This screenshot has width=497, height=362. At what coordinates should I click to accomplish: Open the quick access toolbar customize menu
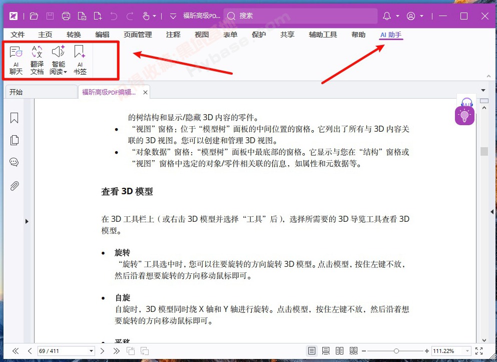click(173, 16)
